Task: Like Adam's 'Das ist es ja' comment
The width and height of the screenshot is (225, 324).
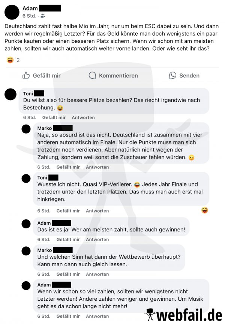Action: (x=68, y=240)
